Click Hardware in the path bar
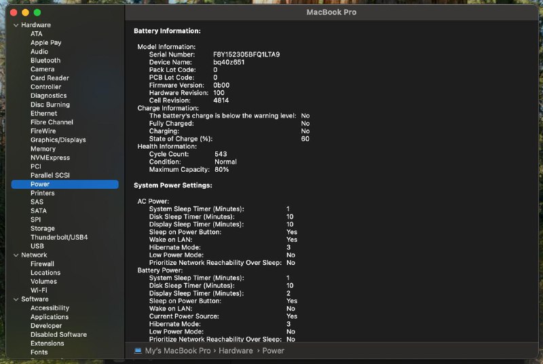 [236, 351]
